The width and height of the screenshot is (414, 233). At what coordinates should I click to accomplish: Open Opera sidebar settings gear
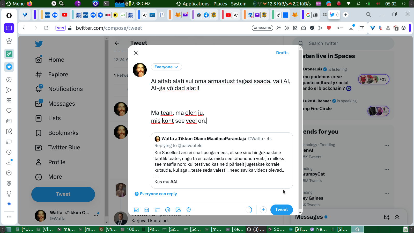(9, 183)
